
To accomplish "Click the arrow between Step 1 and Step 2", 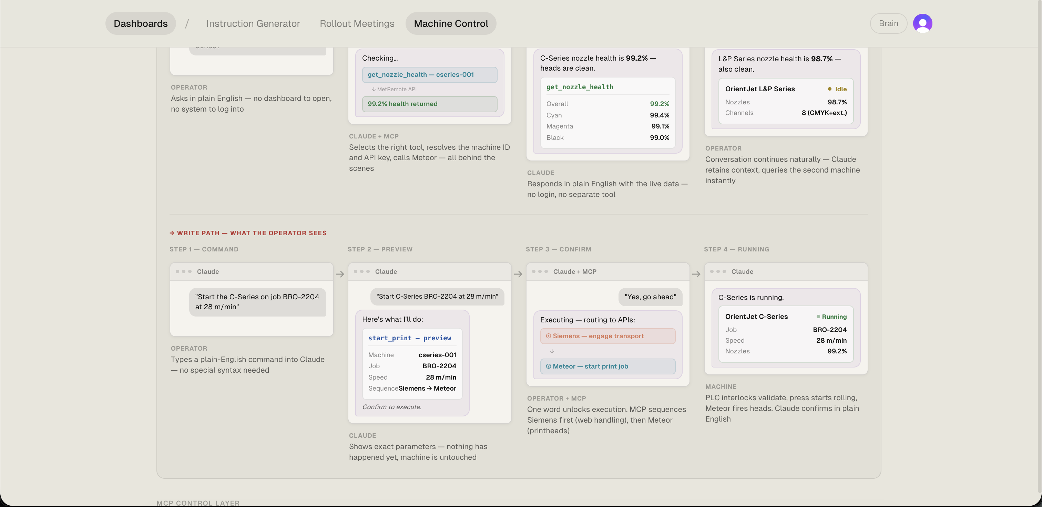I will (340, 274).
